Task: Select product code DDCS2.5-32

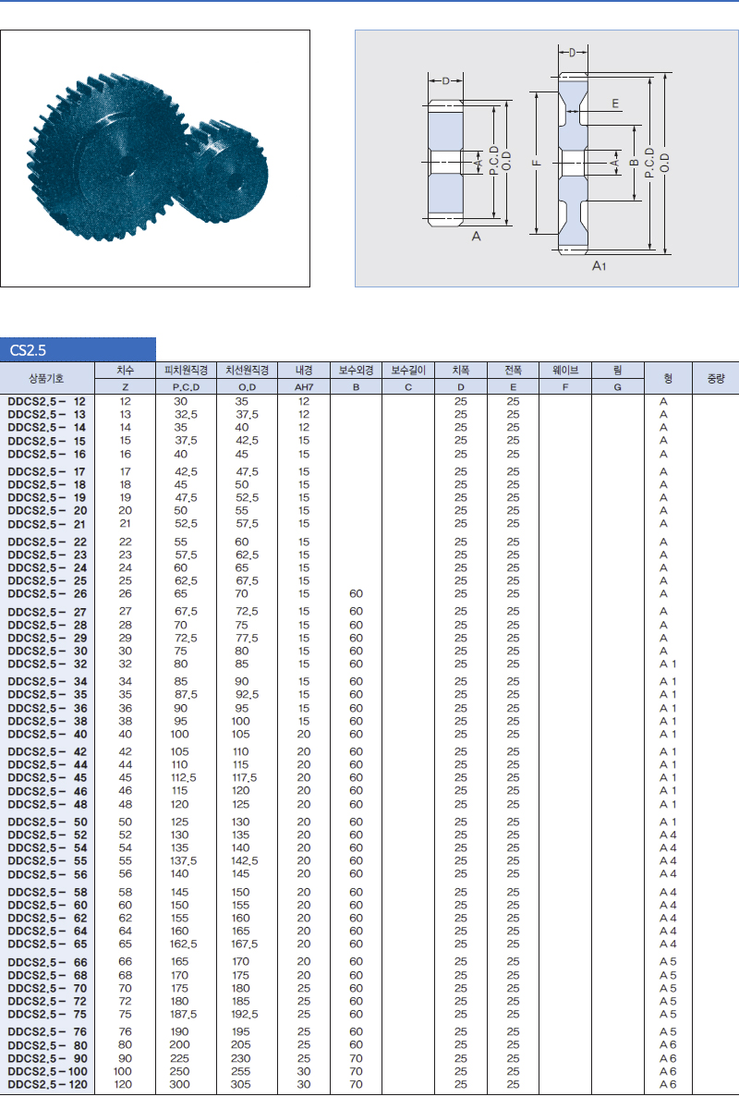Action: click(x=46, y=664)
